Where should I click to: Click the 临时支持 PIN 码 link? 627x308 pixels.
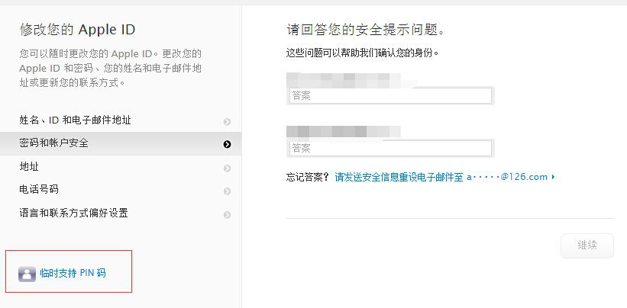coord(73,273)
